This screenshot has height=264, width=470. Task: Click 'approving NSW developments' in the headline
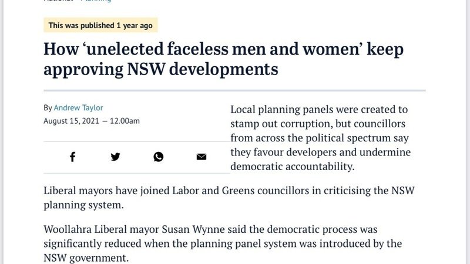(x=160, y=70)
